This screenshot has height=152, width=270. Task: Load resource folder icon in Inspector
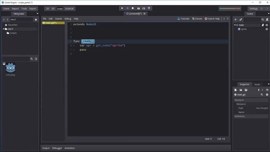click(x=241, y=90)
